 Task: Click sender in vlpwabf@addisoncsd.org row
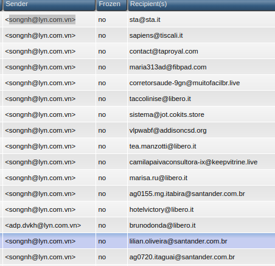(x=40, y=130)
